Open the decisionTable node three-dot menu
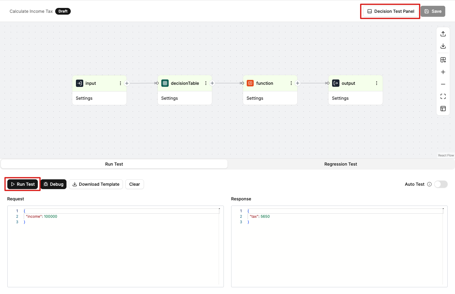 coord(206,83)
